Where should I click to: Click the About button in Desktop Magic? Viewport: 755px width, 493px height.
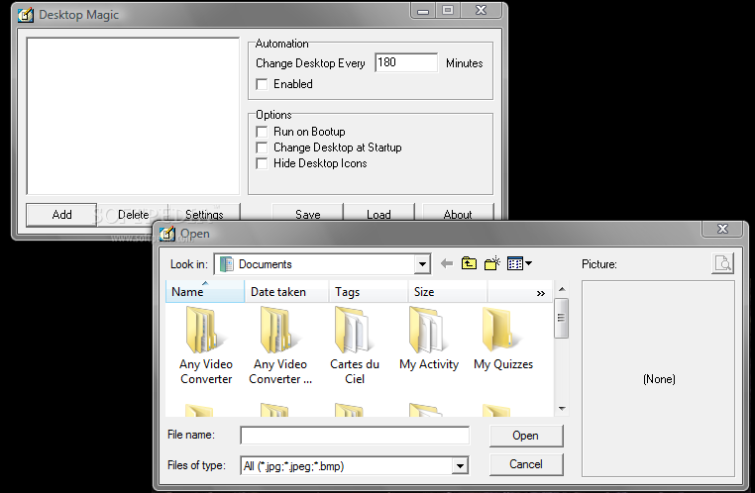pos(458,213)
